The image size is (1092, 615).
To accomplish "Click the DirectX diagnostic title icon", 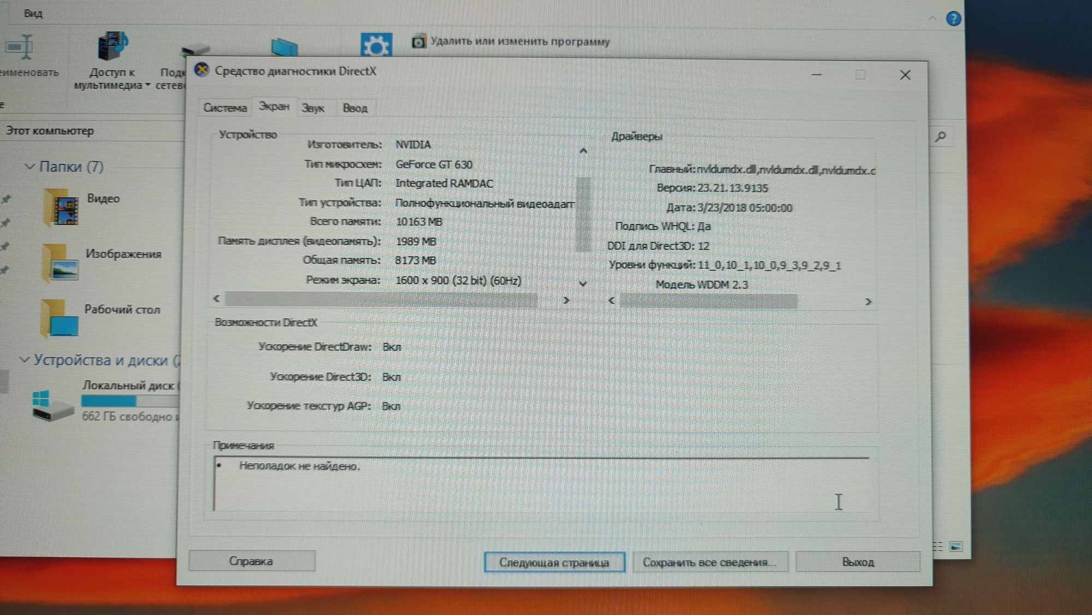I will (x=202, y=70).
